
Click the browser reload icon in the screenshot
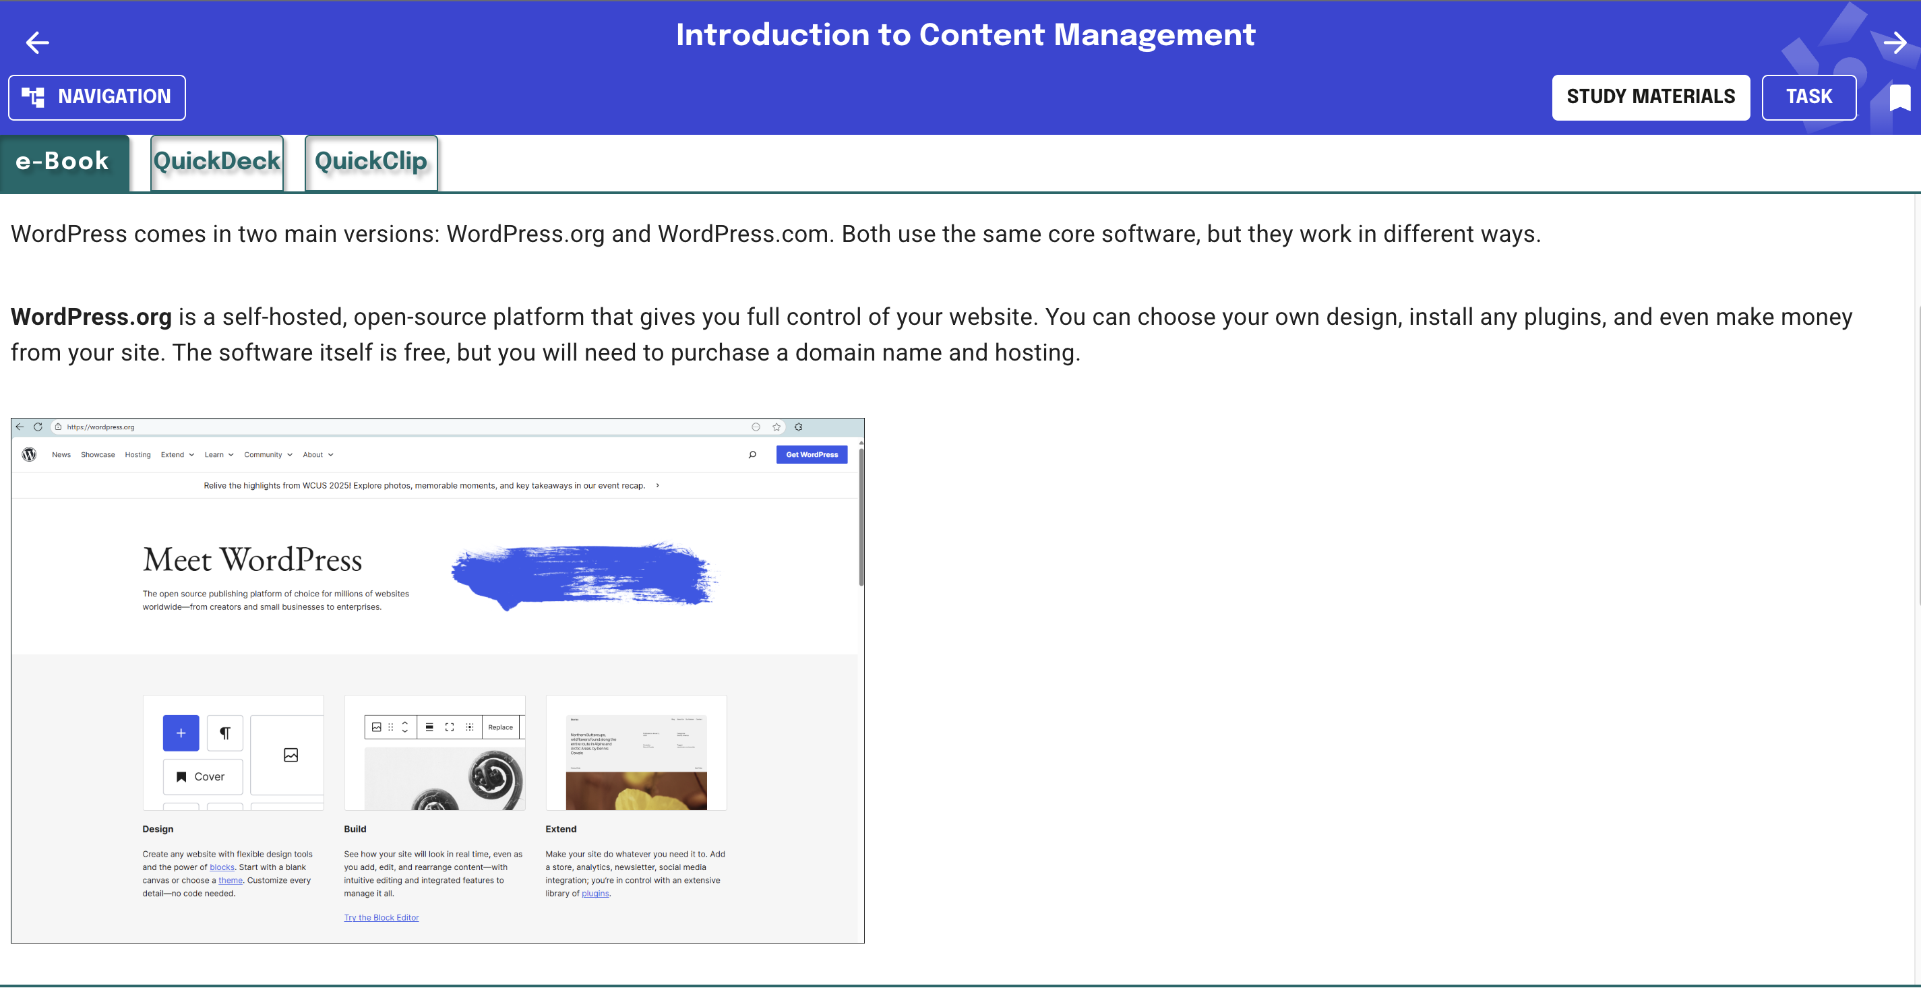[38, 427]
